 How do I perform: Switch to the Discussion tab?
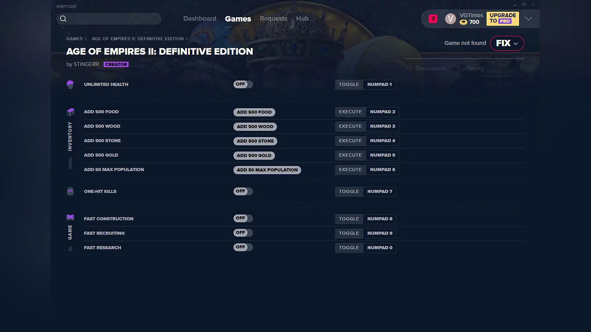point(430,68)
